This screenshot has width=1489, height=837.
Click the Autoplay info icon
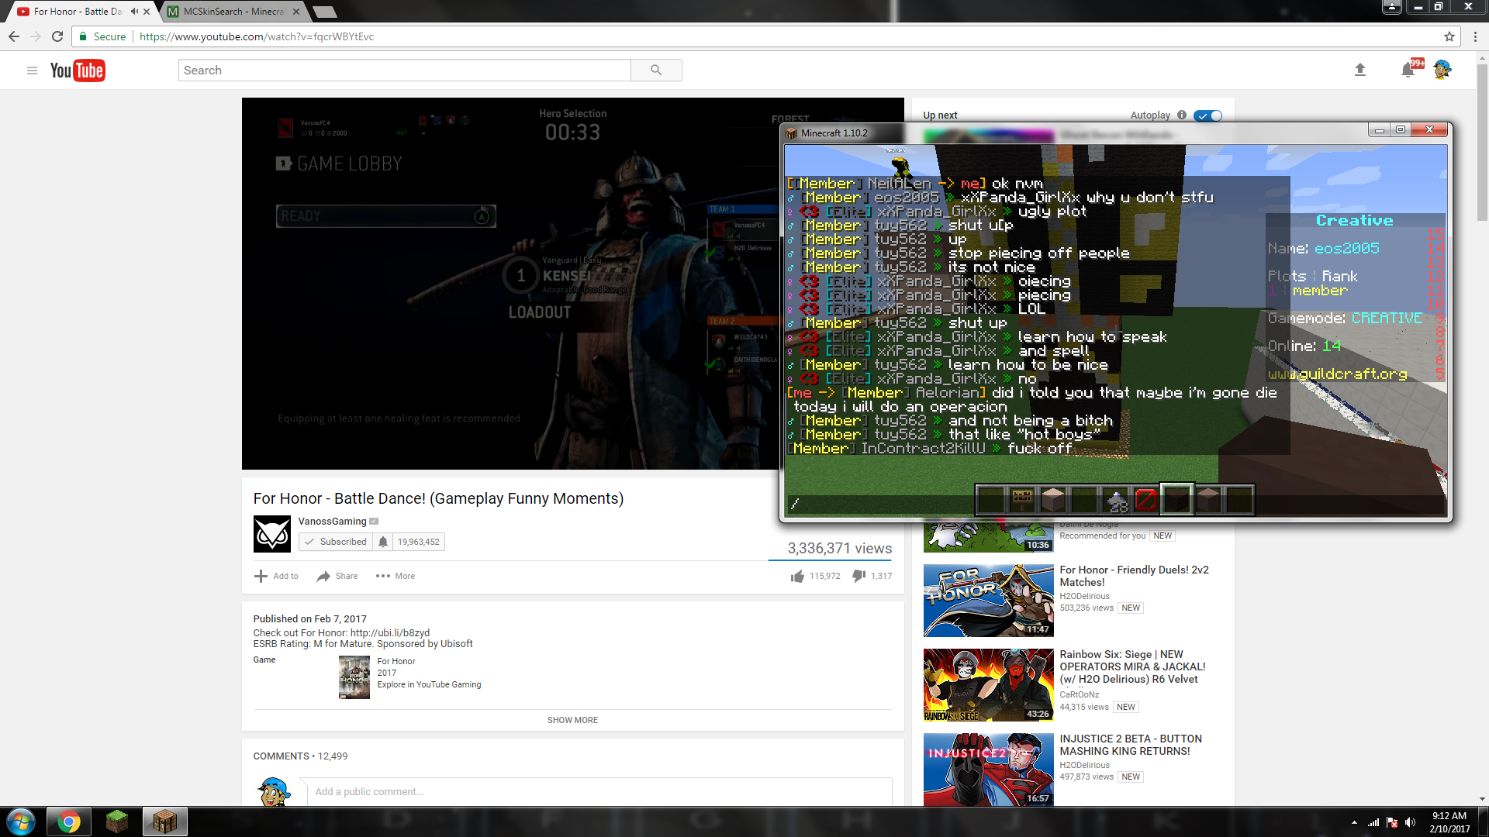tap(1181, 115)
